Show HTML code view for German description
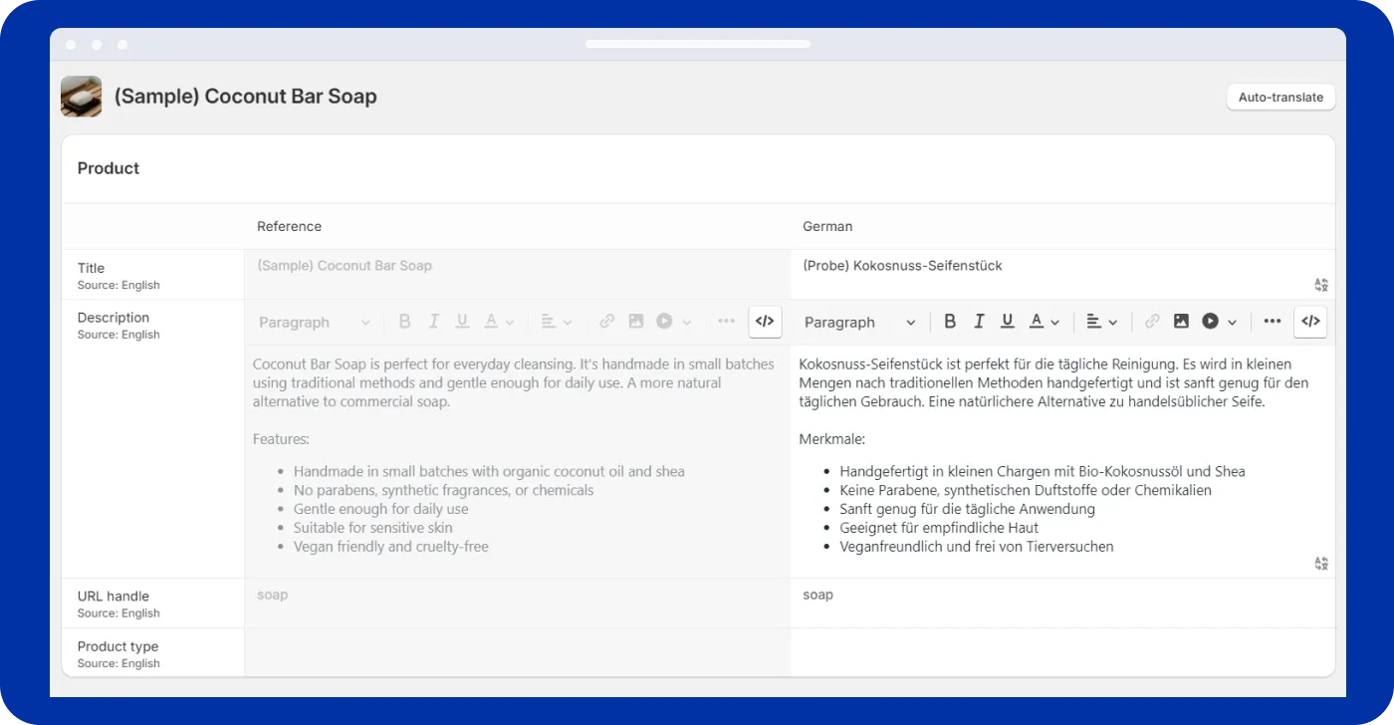Image resolution: width=1394 pixels, height=725 pixels. (x=1310, y=322)
